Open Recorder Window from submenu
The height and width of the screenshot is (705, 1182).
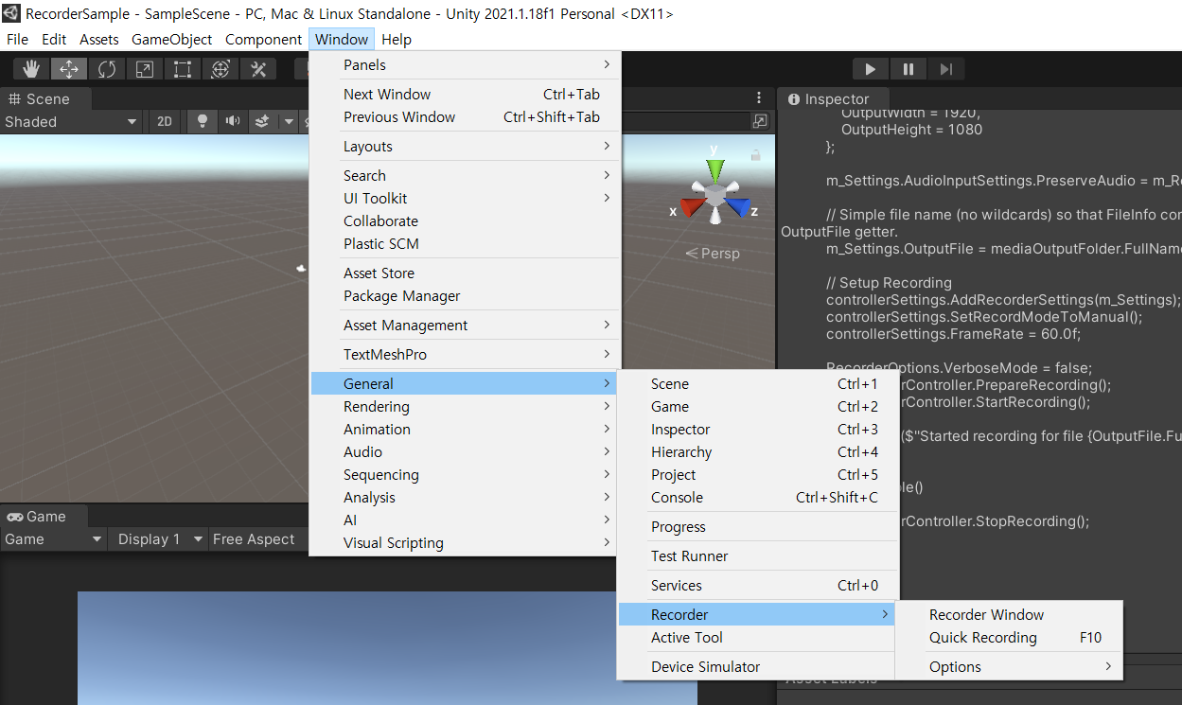[1009, 614]
